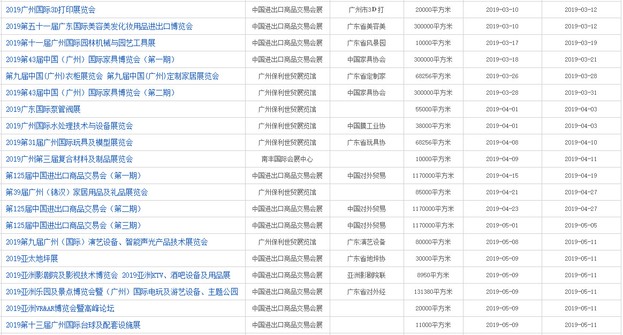Select start date 2019-05-01
Image resolution: width=623 pixels, height=335 pixels.
502,225
